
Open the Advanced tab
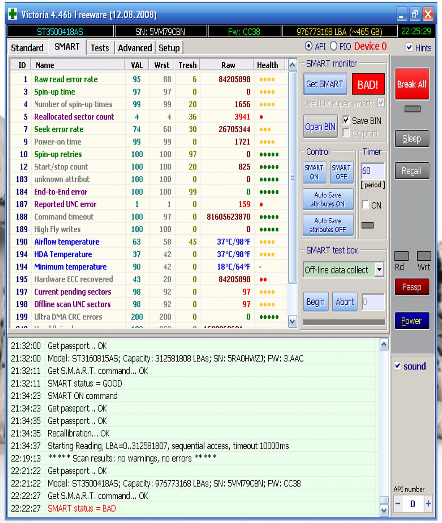click(134, 48)
